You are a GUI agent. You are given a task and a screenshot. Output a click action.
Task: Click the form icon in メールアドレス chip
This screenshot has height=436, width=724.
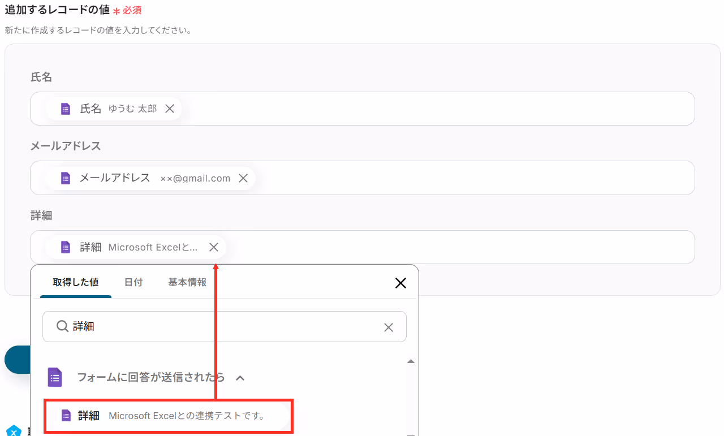(x=66, y=178)
